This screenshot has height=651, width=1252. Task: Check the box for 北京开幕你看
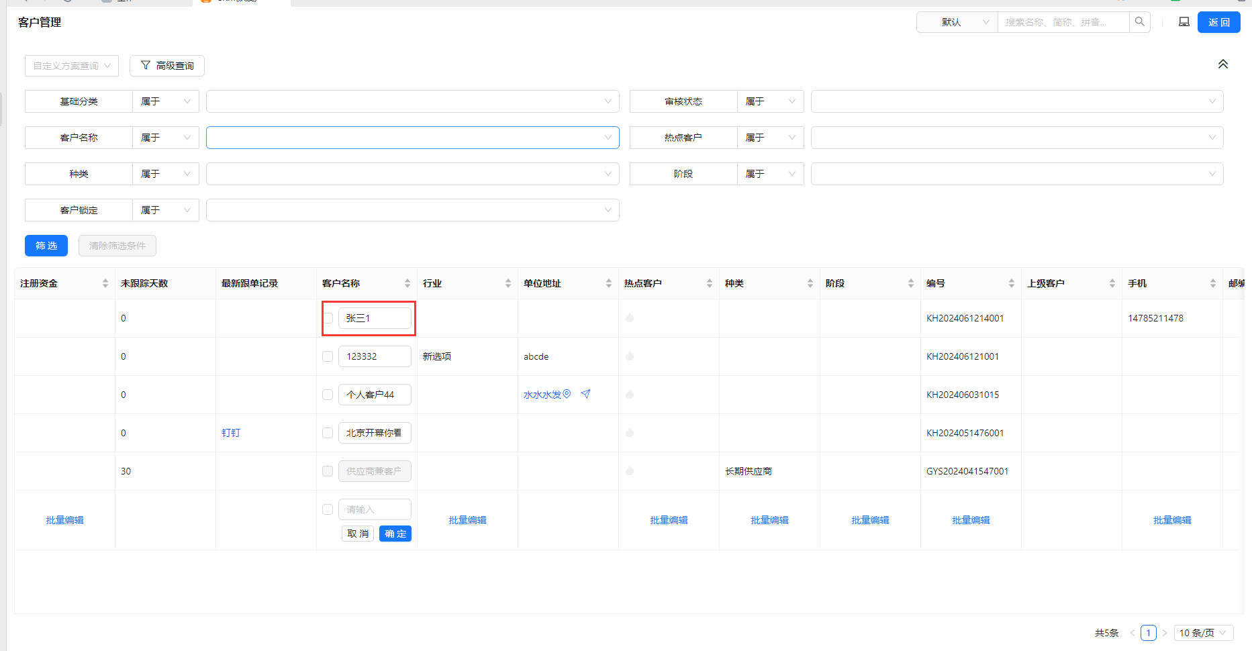click(328, 433)
